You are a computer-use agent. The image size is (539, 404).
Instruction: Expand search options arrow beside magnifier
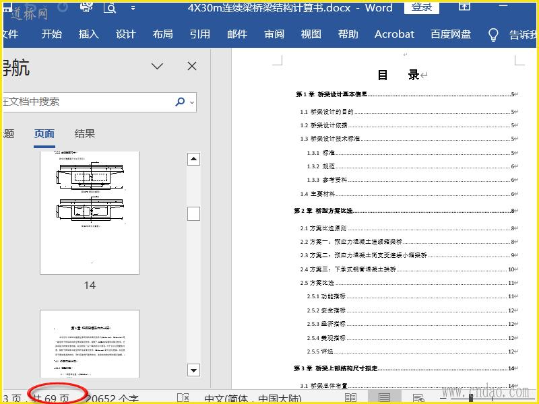click(x=192, y=102)
